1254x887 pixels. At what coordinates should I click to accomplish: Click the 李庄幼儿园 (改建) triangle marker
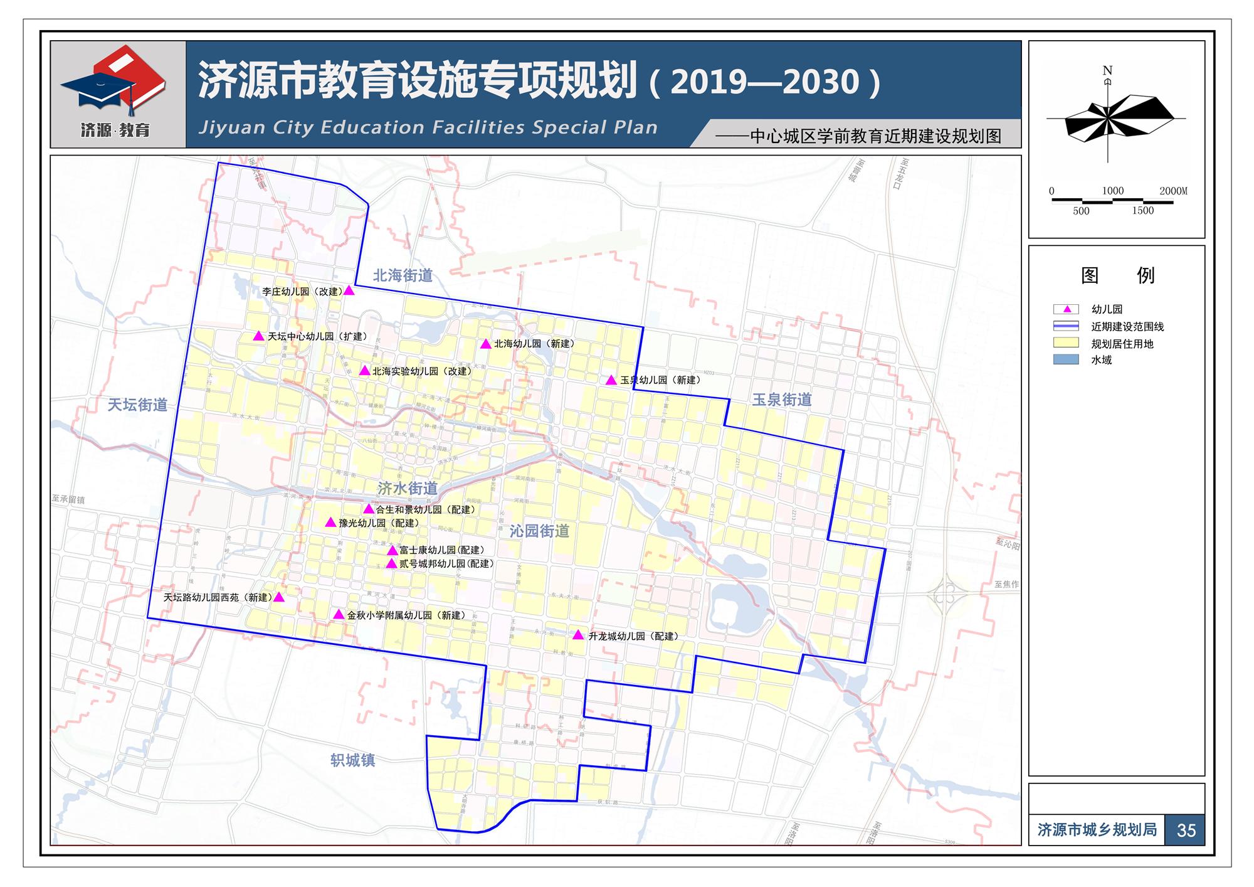point(349,290)
